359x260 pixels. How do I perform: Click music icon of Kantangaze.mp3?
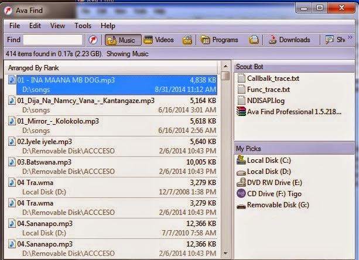pos(12,100)
